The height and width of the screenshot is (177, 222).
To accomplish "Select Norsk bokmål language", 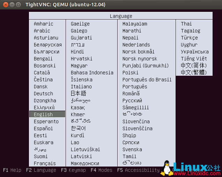I will tap(139, 52).
